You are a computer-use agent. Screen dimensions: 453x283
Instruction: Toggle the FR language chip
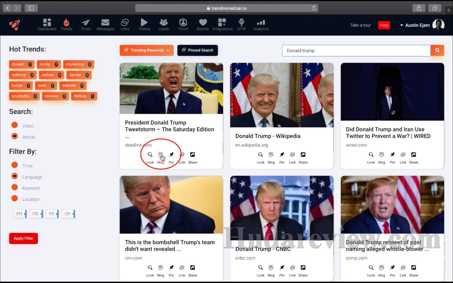click(x=52, y=214)
